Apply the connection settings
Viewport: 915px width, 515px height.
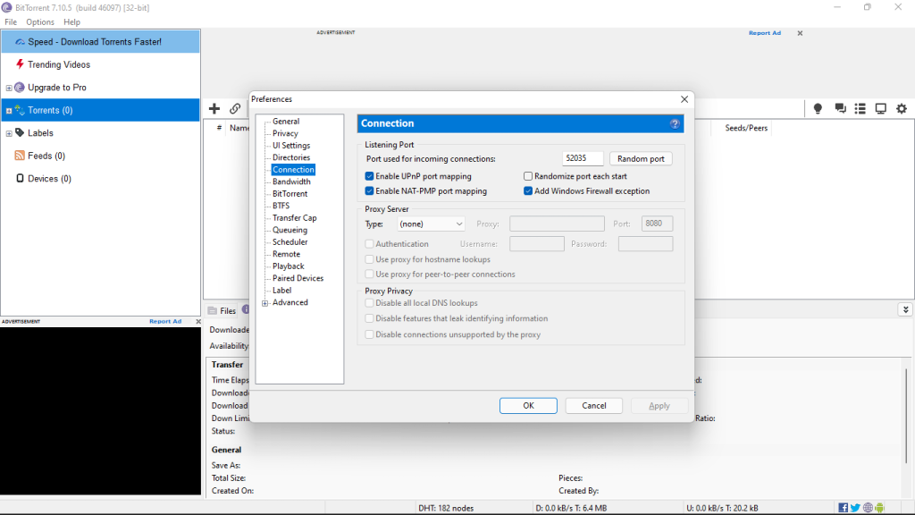[x=659, y=405]
